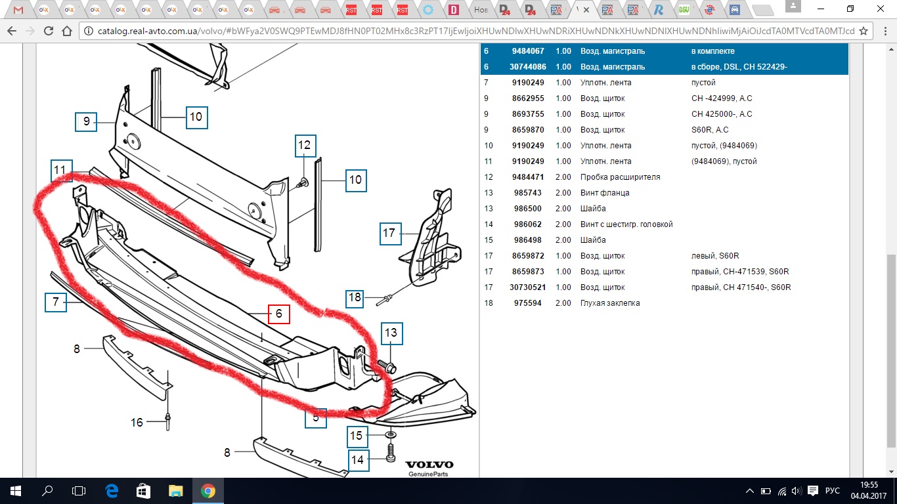The width and height of the screenshot is (897, 504).
Task: Select highlighted red callout 6 in diagram
Action: click(278, 314)
